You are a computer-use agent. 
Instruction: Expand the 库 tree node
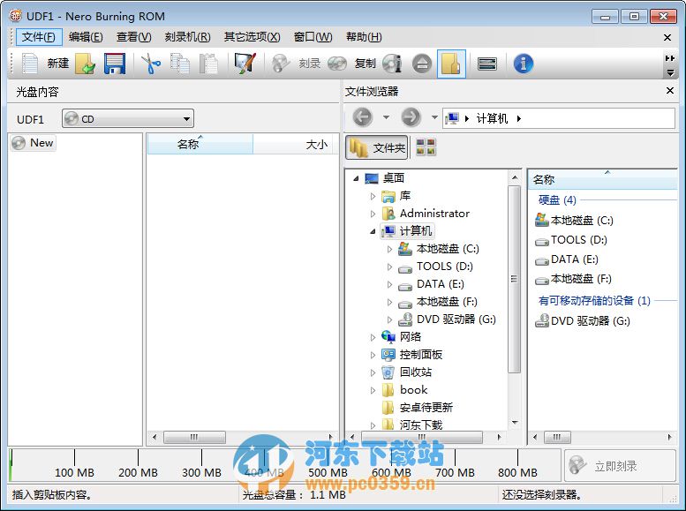pos(373,196)
